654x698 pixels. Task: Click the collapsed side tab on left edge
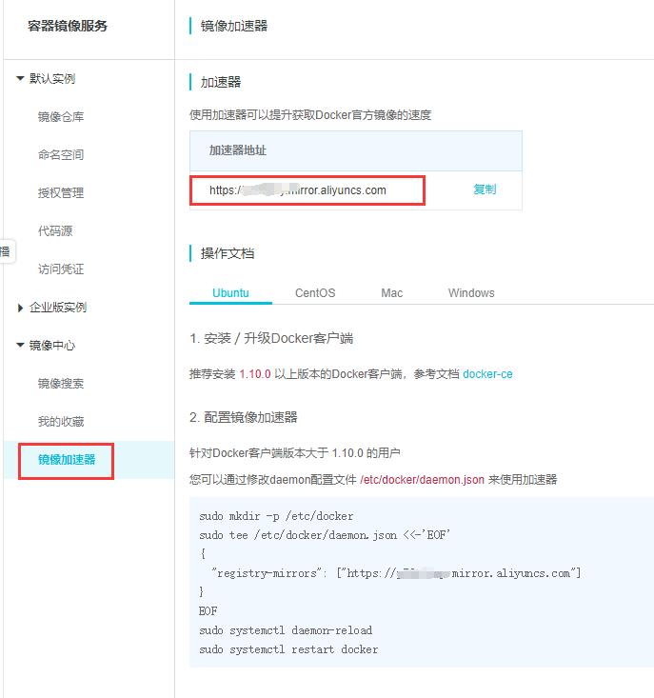tap(5, 251)
